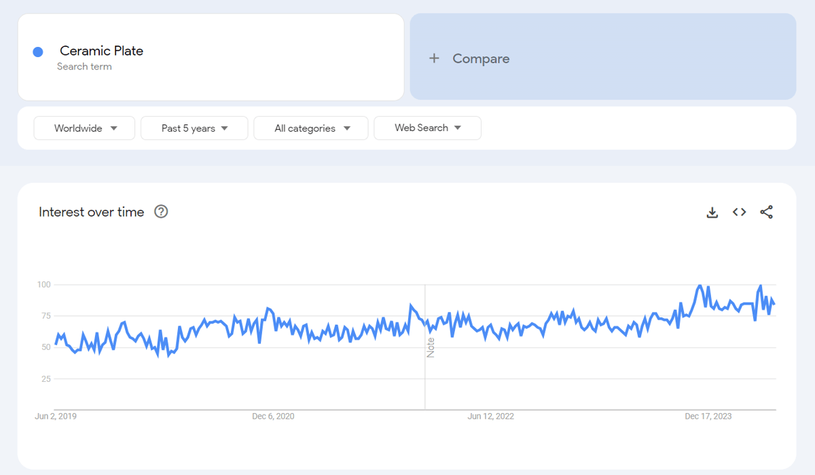Click the Jun 12, 2022 axis label
The width and height of the screenshot is (815, 475).
point(491,416)
